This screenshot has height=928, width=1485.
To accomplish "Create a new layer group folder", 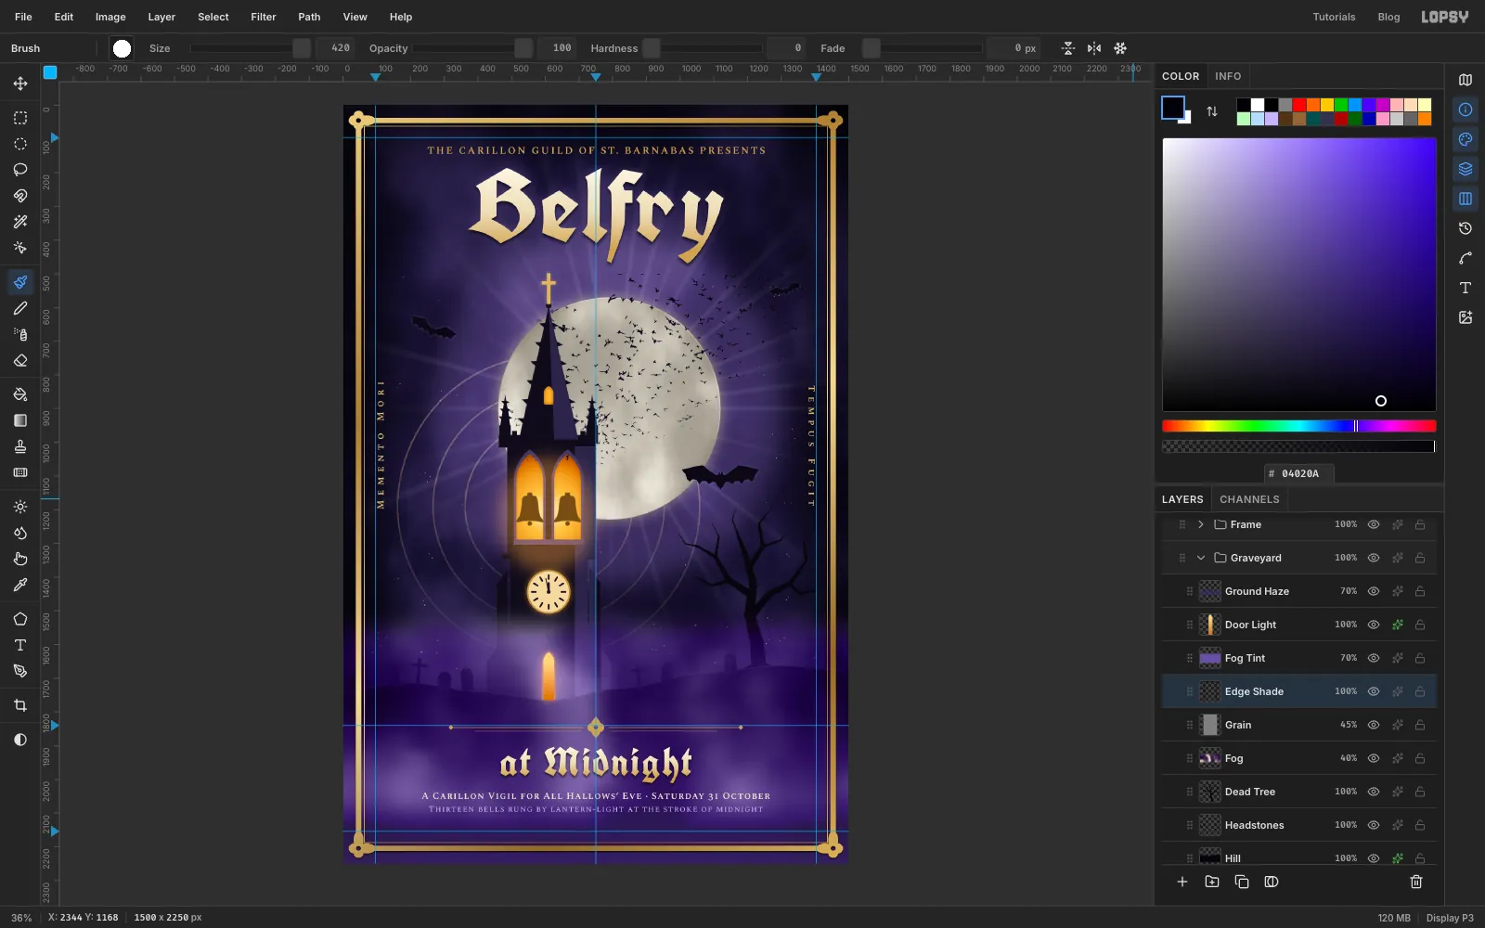I will (1212, 882).
